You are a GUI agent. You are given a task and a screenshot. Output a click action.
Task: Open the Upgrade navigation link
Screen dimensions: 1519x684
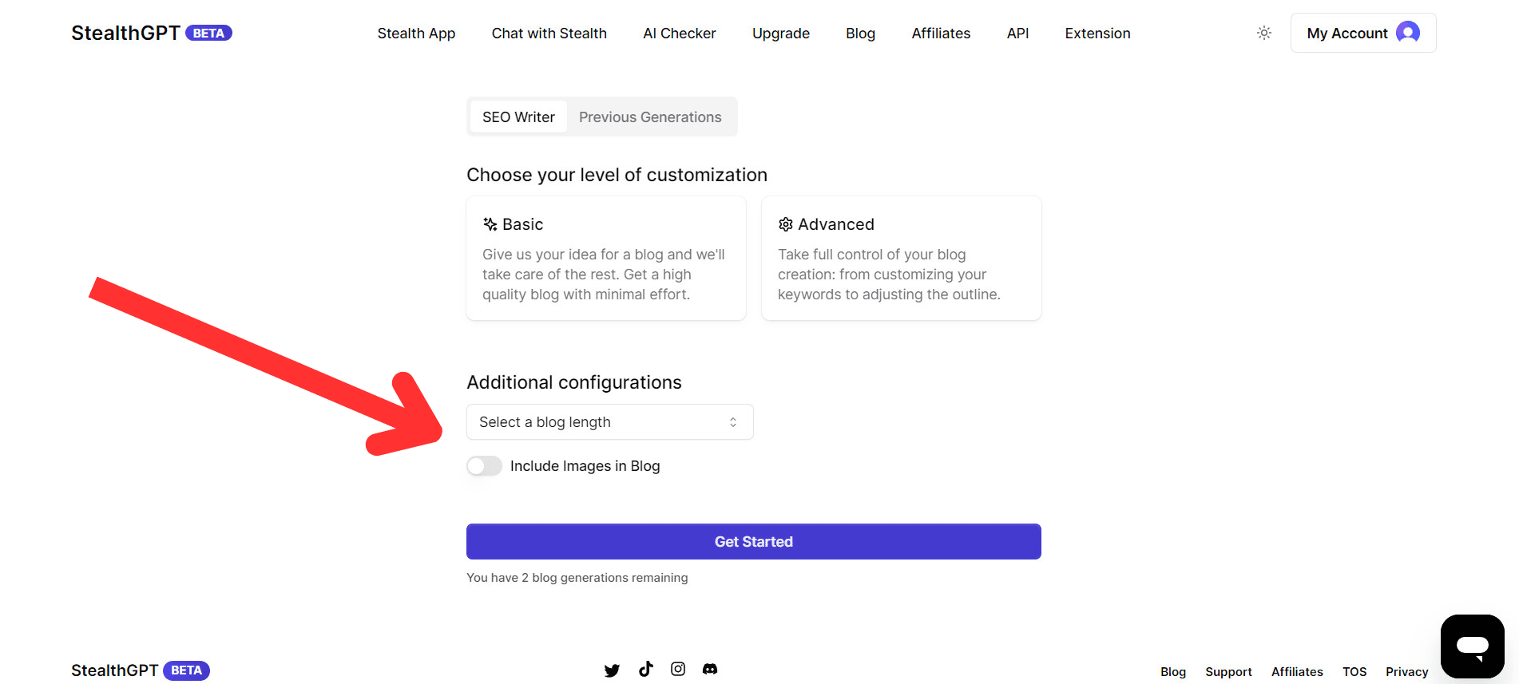tap(781, 34)
